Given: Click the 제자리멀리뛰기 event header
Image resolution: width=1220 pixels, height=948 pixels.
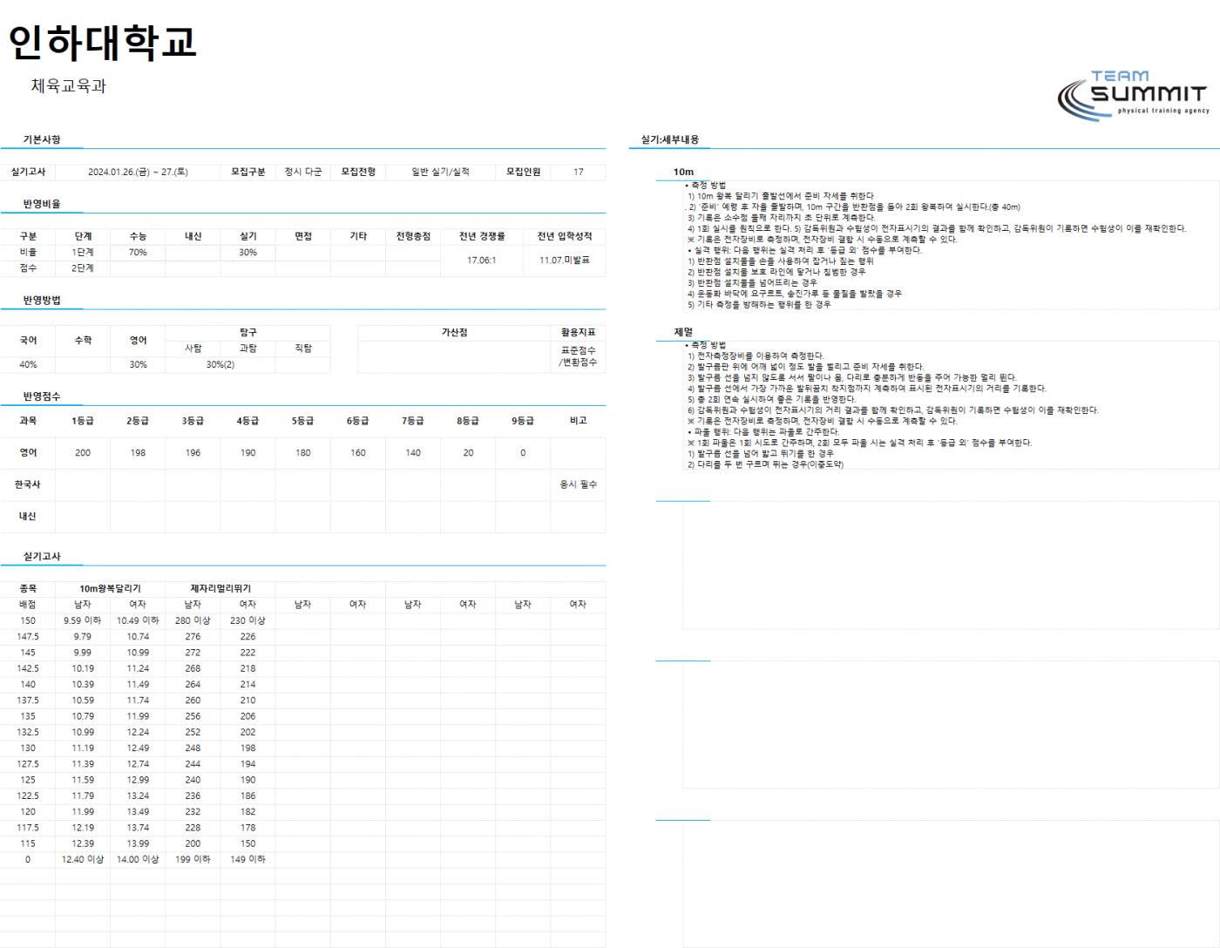Looking at the screenshot, I should click(x=220, y=589).
